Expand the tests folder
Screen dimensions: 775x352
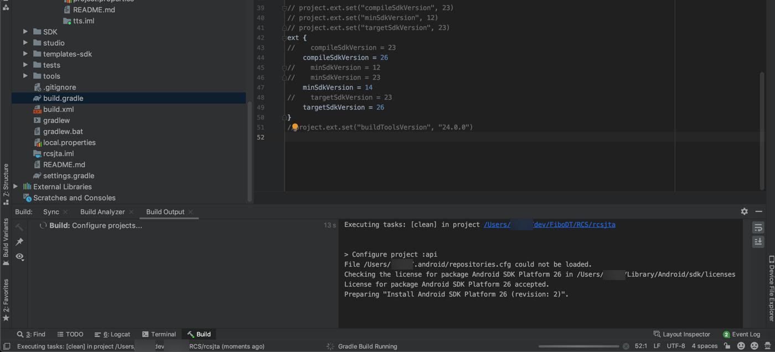(25, 65)
